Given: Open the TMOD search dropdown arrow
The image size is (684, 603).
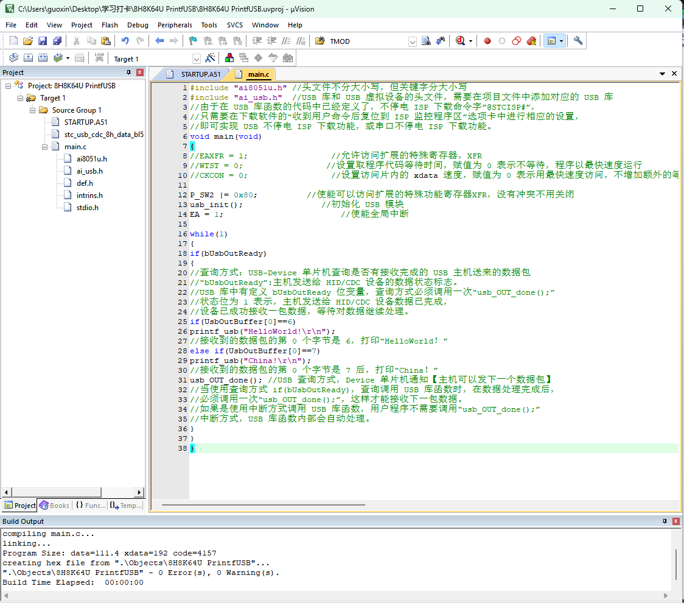Looking at the screenshot, I should (x=412, y=41).
